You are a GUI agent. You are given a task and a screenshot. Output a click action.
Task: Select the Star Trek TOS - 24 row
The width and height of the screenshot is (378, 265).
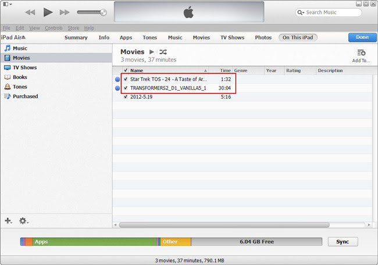pyautogui.click(x=243, y=79)
